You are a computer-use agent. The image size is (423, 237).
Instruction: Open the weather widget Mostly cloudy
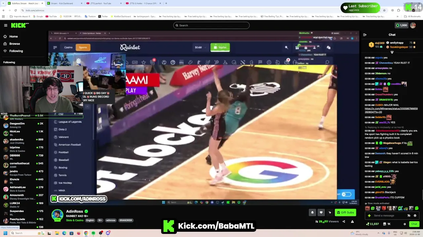point(359,233)
